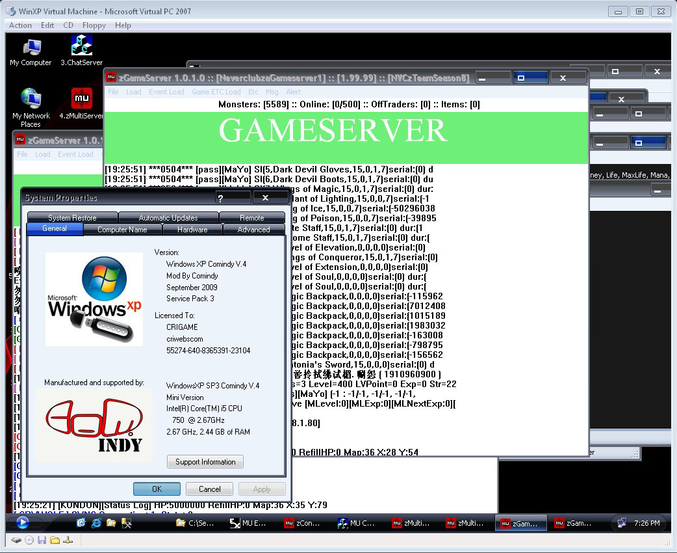Open File menu in front zGameServer window

pos(113,92)
